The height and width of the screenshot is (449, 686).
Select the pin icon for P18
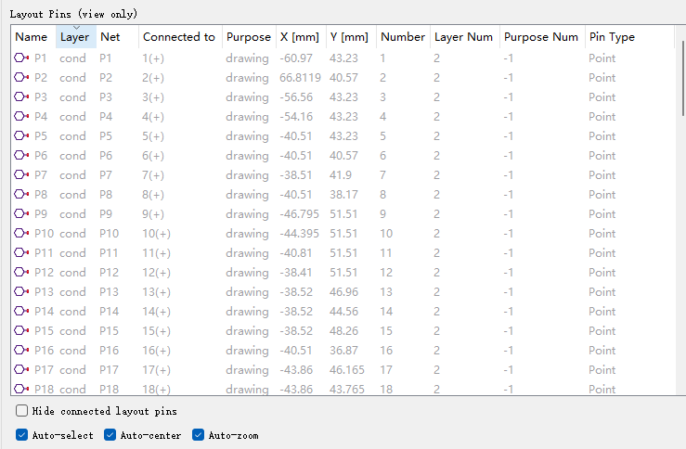click(22, 390)
